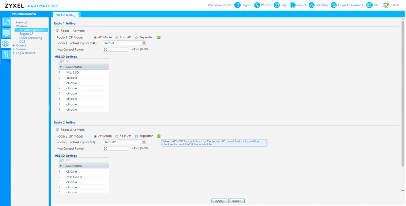
Task: Select row 2 disable in Radio 1 table
Action: tap(81, 78)
